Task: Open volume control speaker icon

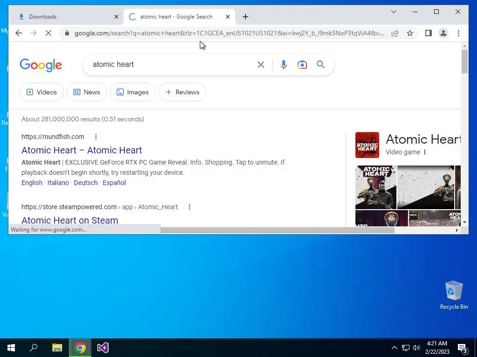Action: point(416,348)
